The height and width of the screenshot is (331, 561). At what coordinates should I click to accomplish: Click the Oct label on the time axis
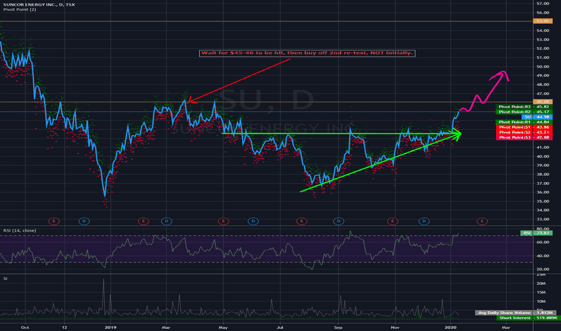(x=25, y=327)
